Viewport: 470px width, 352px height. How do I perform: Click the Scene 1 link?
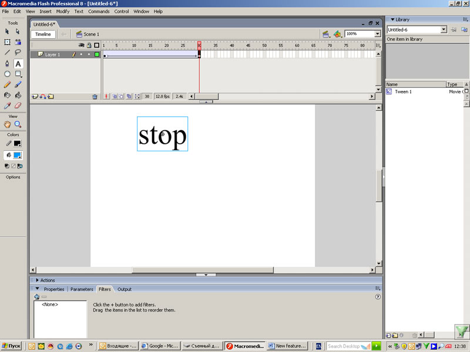click(x=91, y=35)
